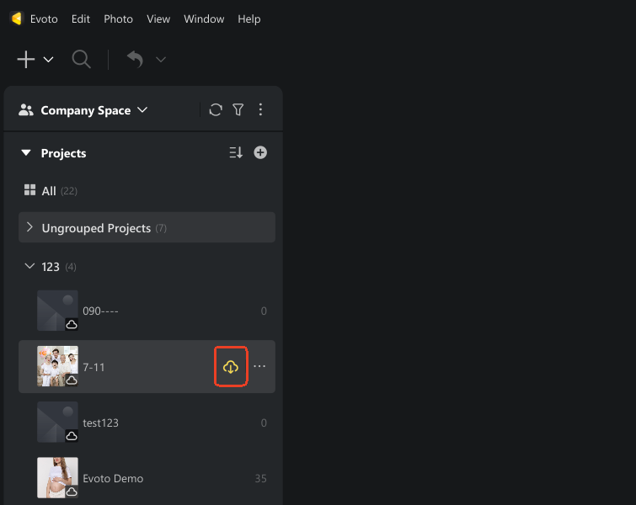Open the undo history dropdown arrow
636x505 pixels.
(161, 60)
